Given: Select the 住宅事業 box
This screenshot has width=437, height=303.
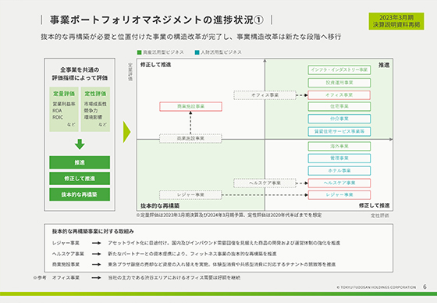Looking at the screenshot, I should (339, 106).
